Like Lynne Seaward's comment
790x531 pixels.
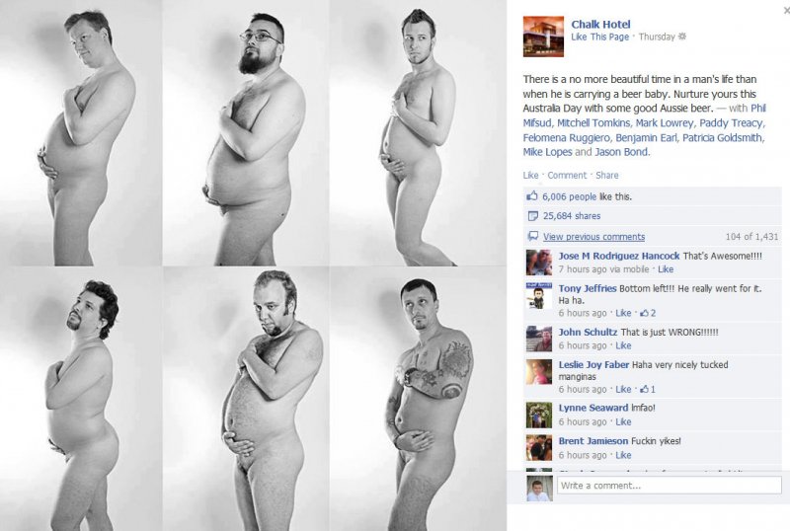(623, 421)
